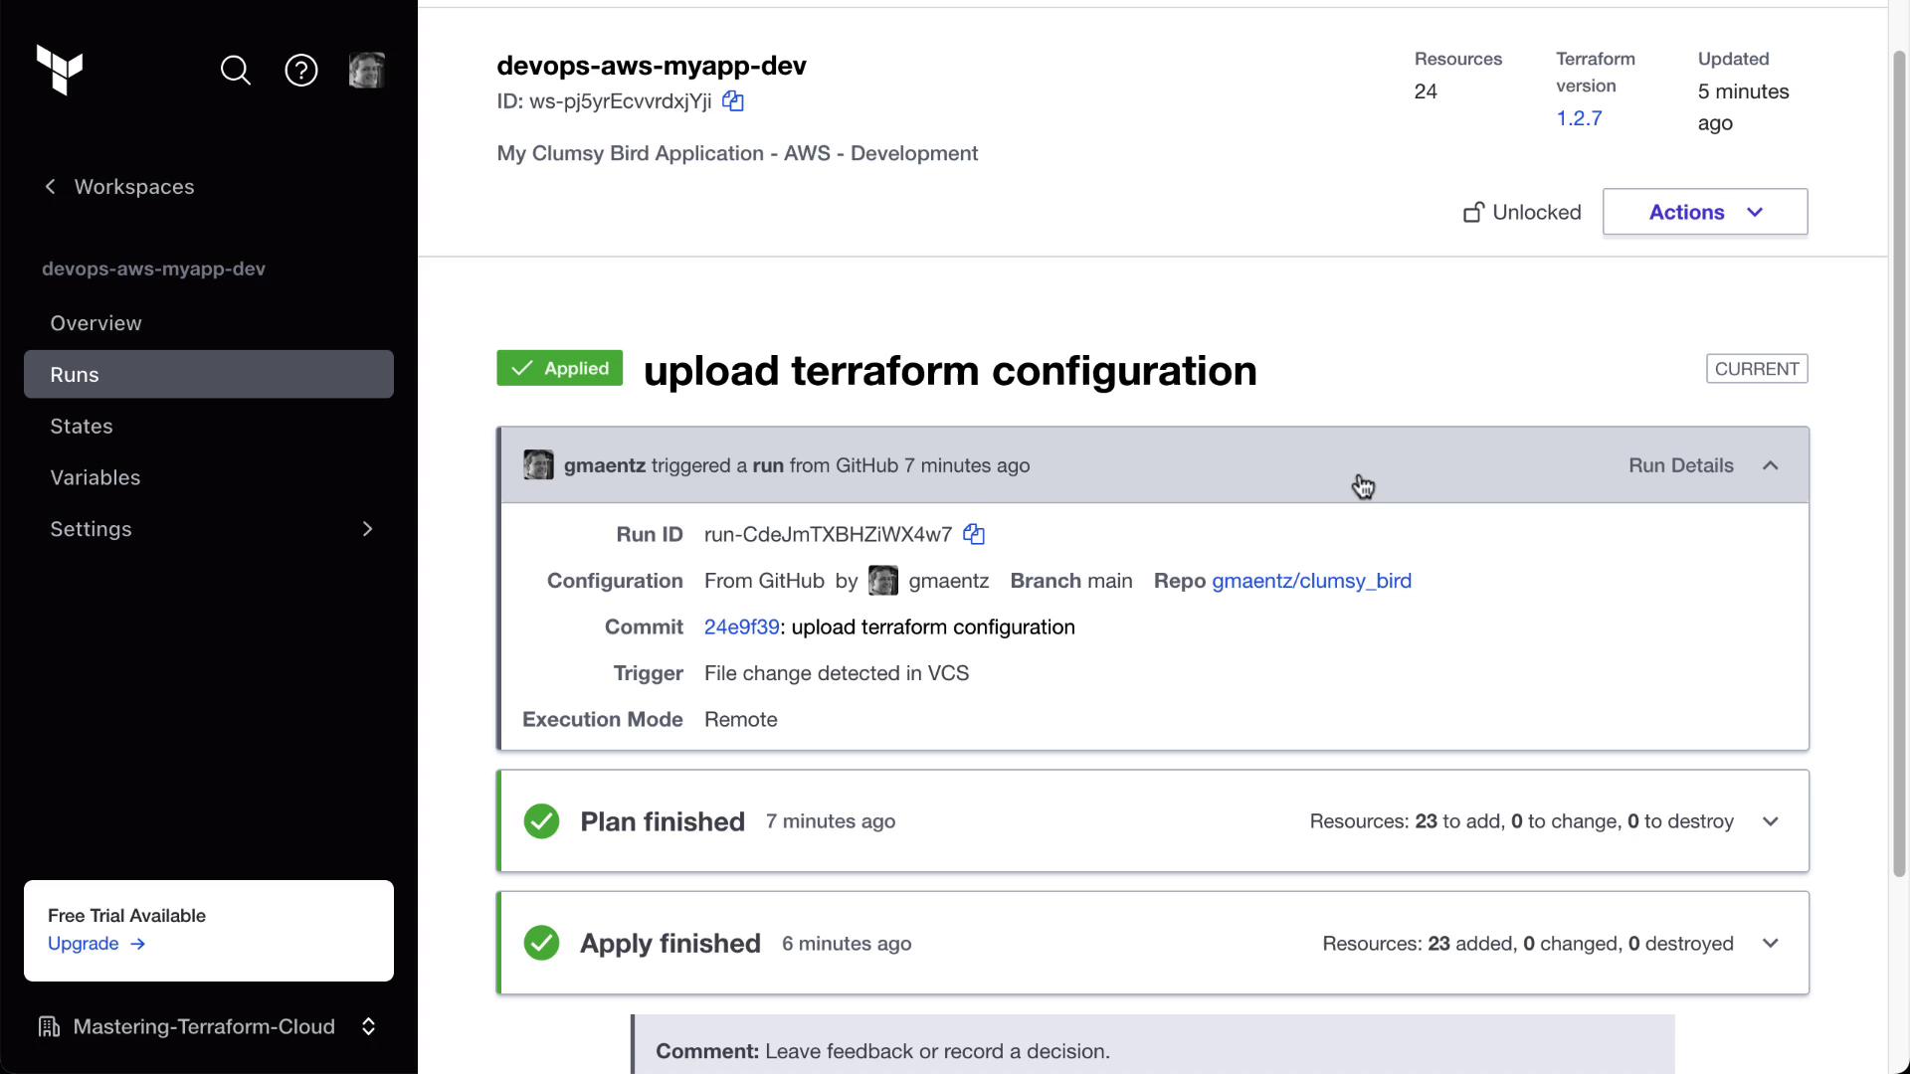The image size is (1910, 1074).
Task: Click the comment feedback input field
Action: [1152, 1051]
